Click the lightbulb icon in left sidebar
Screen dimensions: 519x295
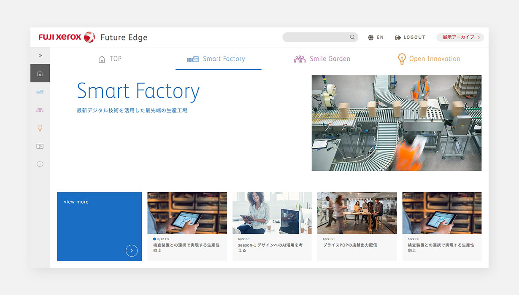pos(40,128)
